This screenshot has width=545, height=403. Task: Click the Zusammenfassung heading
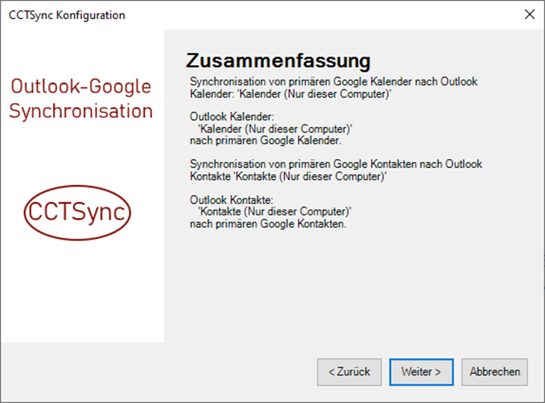click(278, 61)
